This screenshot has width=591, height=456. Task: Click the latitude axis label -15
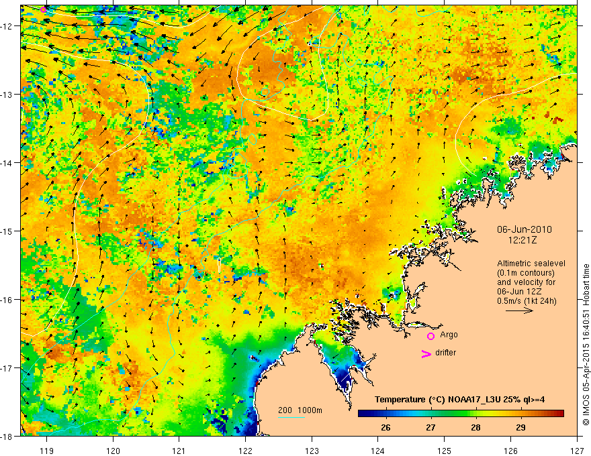pos(7,231)
